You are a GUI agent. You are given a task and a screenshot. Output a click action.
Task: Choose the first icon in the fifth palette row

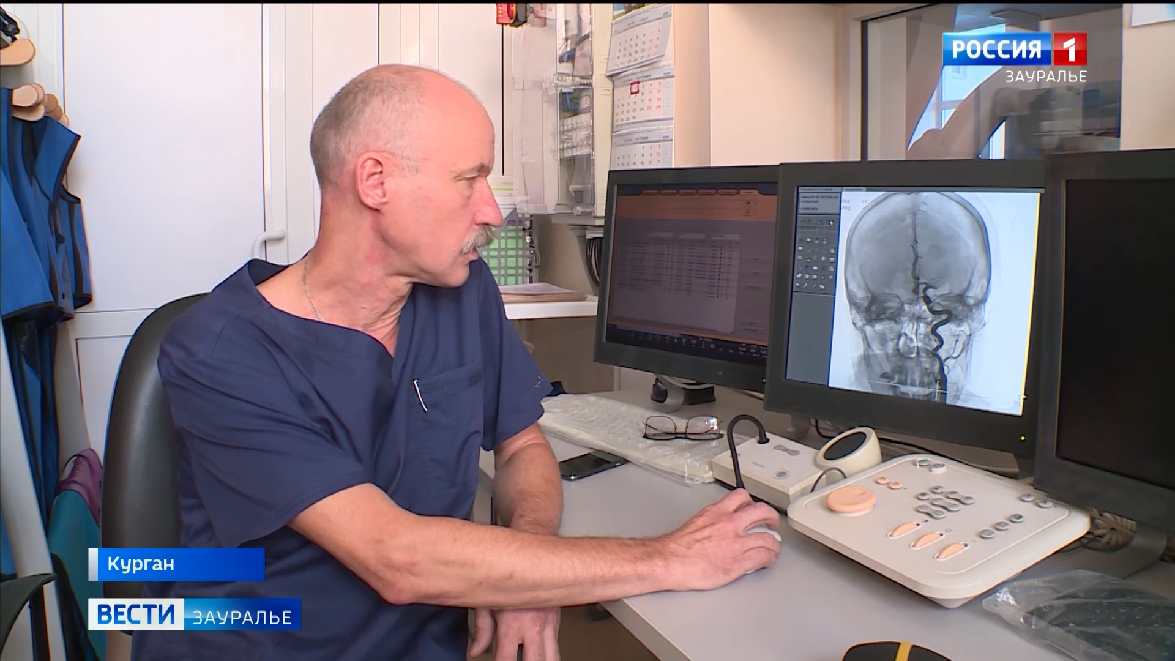click(799, 276)
